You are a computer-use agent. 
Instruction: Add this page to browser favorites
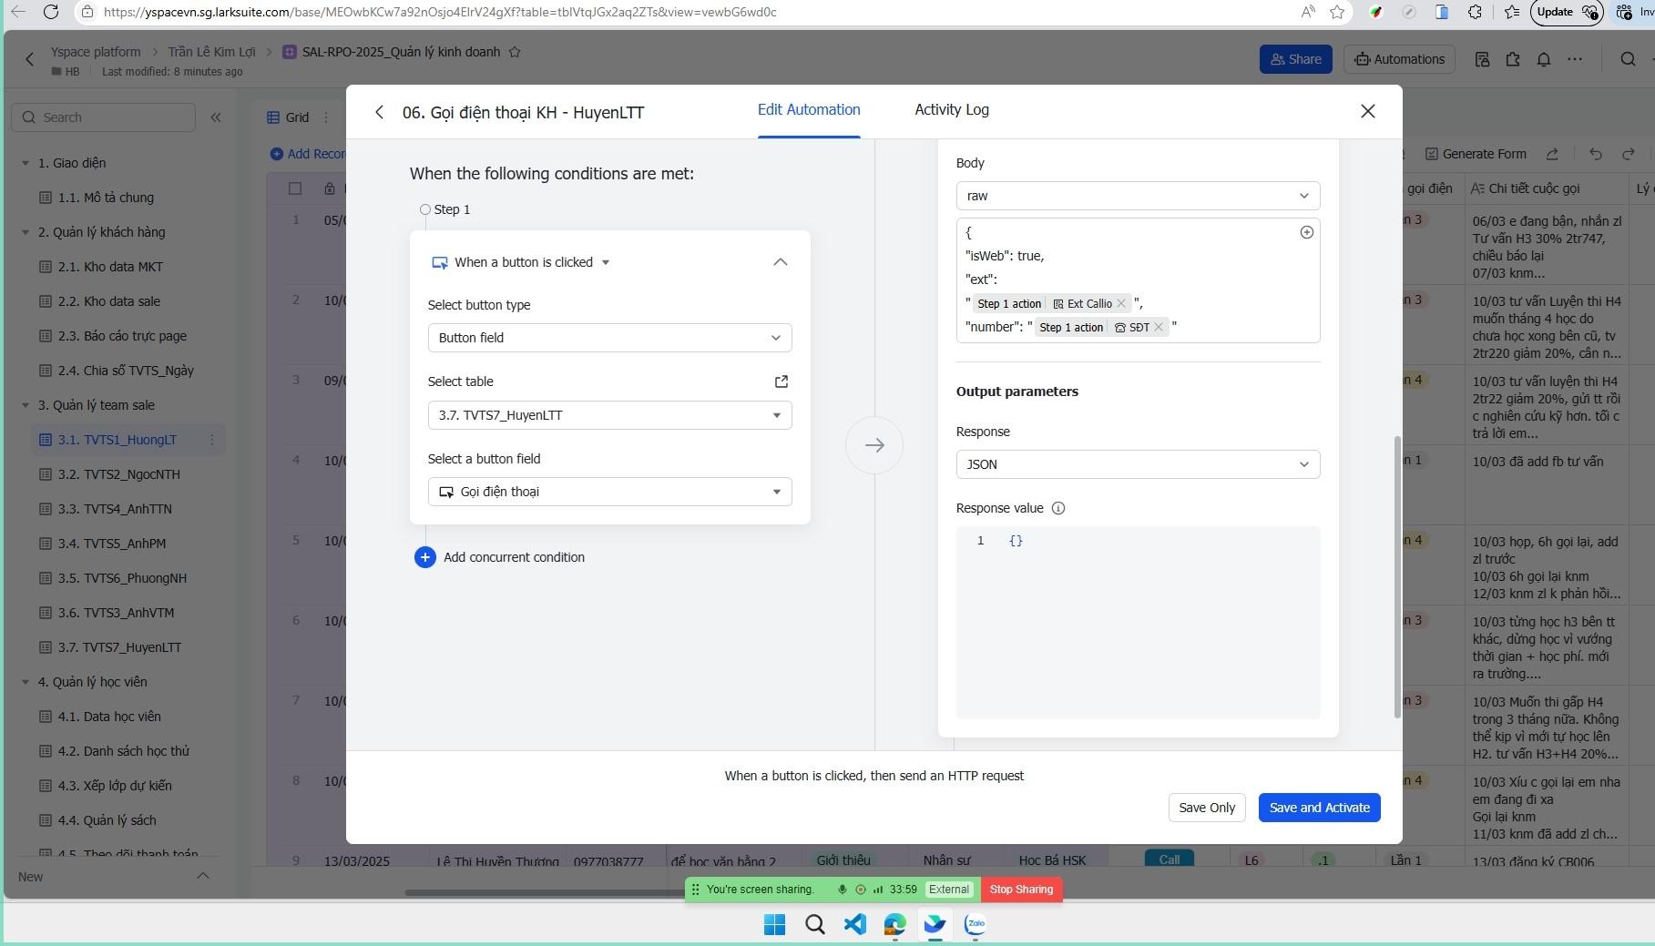coord(1336,12)
